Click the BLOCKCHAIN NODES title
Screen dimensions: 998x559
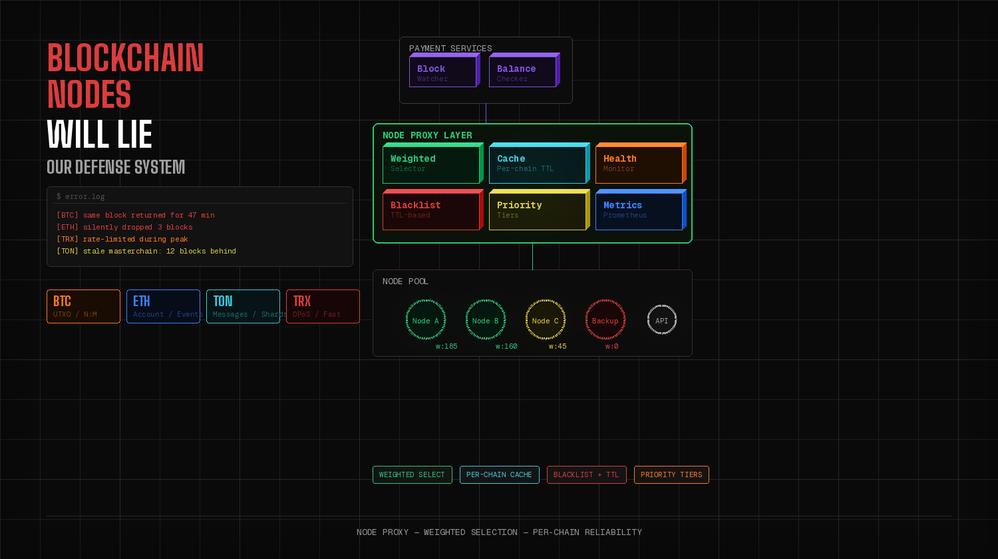pyautogui.click(x=125, y=76)
